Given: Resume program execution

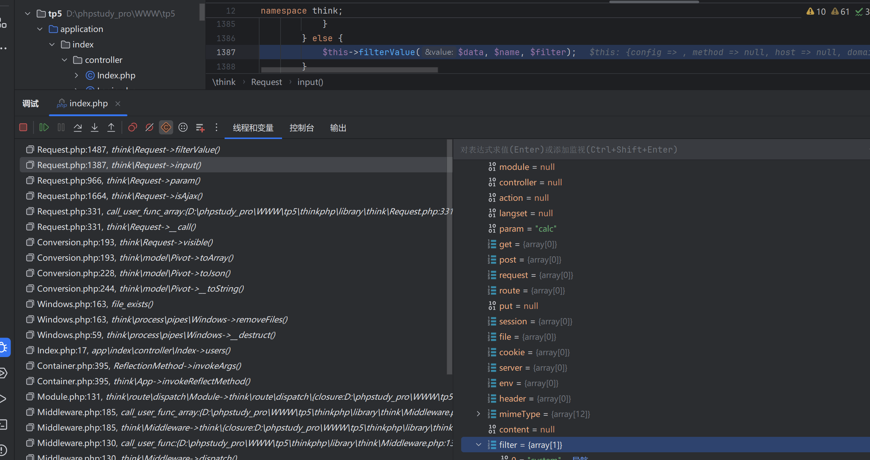Looking at the screenshot, I should (44, 128).
